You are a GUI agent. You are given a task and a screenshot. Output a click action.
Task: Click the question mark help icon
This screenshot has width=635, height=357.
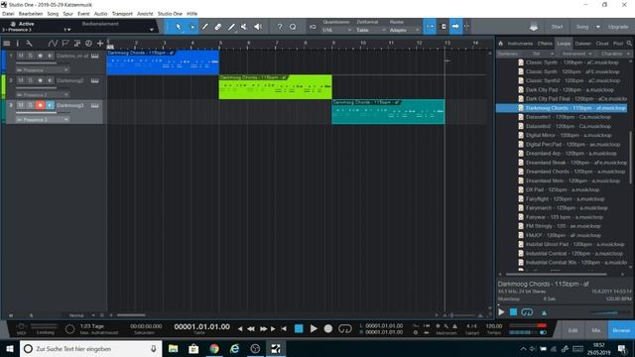point(280,27)
